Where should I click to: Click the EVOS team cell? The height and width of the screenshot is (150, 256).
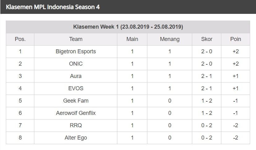click(x=76, y=88)
